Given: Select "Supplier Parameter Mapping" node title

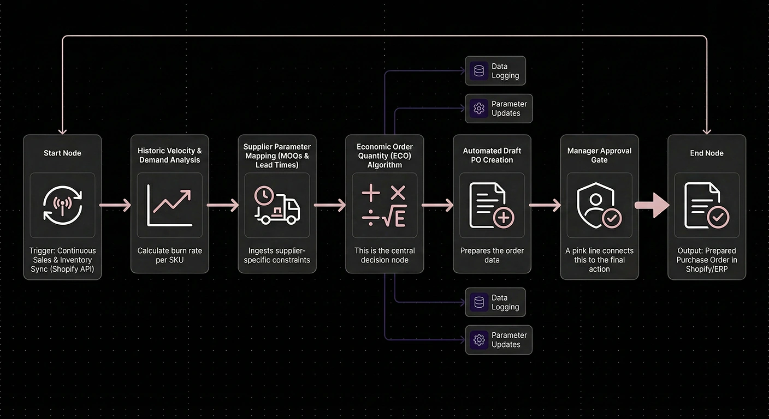Looking at the screenshot, I should click(x=277, y=155).
